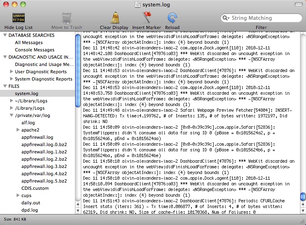Image resolution: width=306 pixels, height=225 pixels.
Task: Expand the /Library/Logs folder
Action: [11, 108]
